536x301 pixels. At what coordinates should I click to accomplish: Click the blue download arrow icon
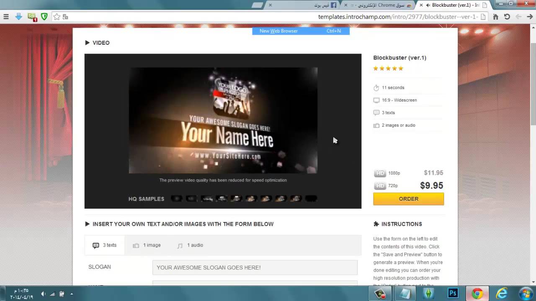[x=18, y=17]
